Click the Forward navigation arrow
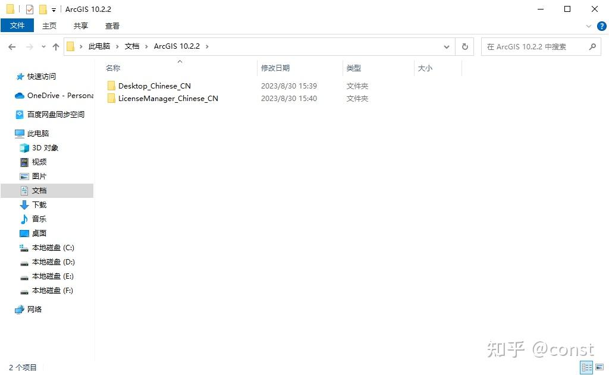This screenshot has height=375, width=609. [x=30, y=46]
